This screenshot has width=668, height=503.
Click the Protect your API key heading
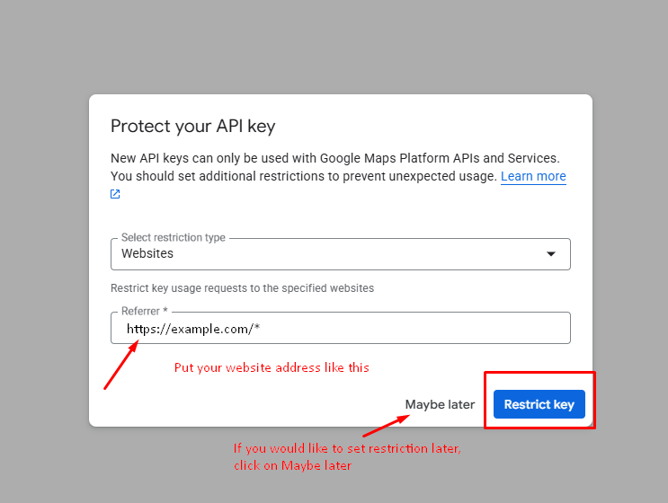(192, 126)
